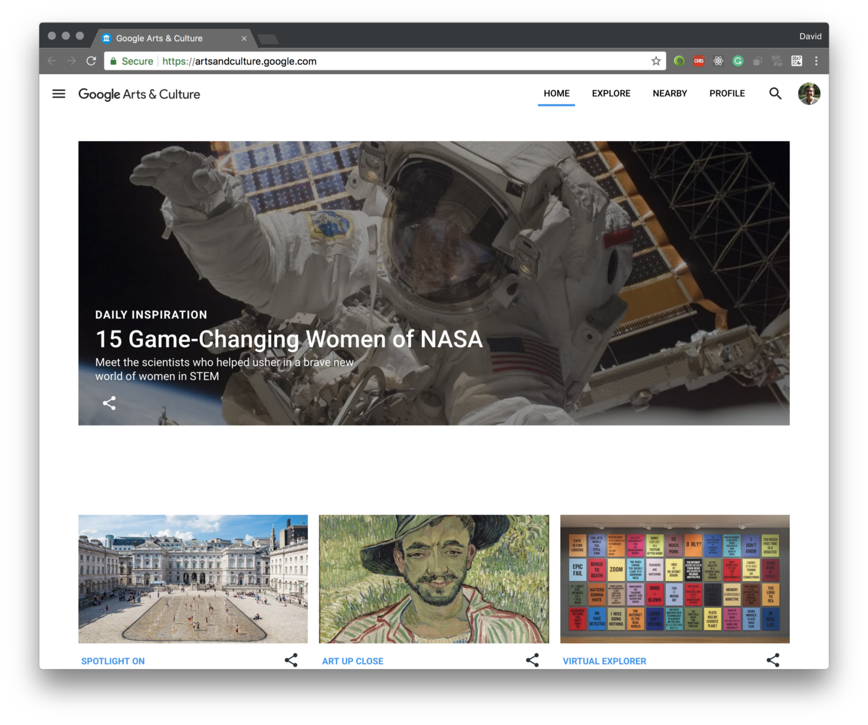Click the DAILY INSPIRATION label
This screenshot has width=868, height=725.
coord(151,315)
